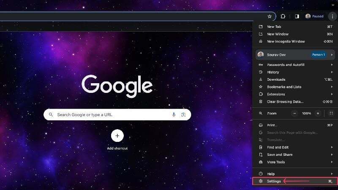Expand Passwords and Autofill submenu
Image resolution: width=338 pixels, height=190 pixels.
(295, 65)
